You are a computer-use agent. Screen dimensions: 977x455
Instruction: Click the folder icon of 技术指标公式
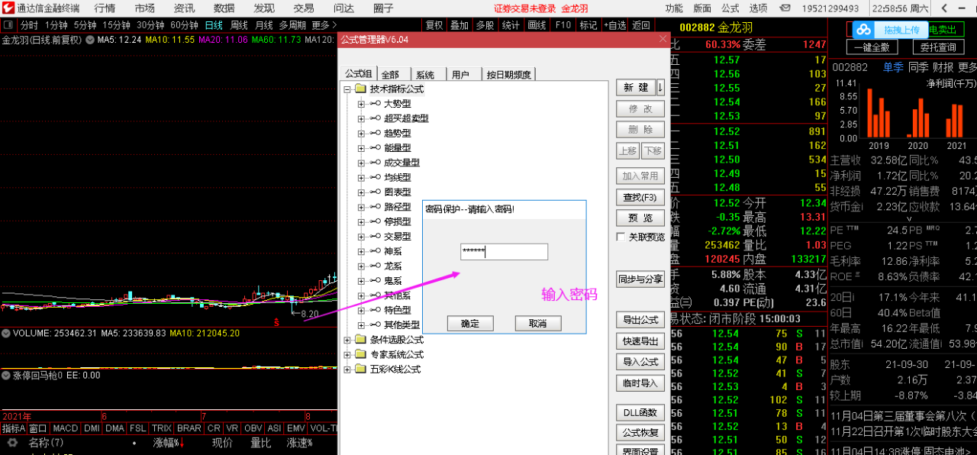[360, 89]
